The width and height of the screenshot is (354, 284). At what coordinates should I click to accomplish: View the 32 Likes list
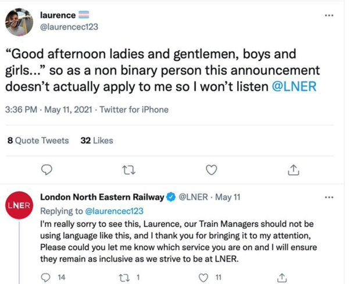96,140
